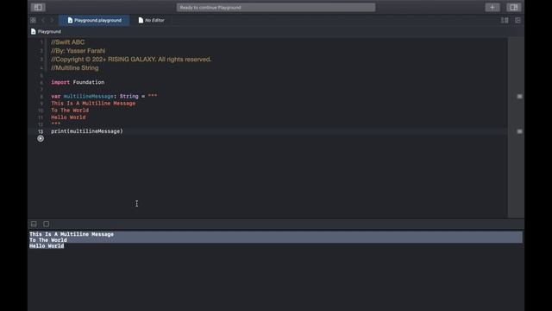Toggle the debug area show/hide button
The image size is (552, 311).
pos(34,224)
